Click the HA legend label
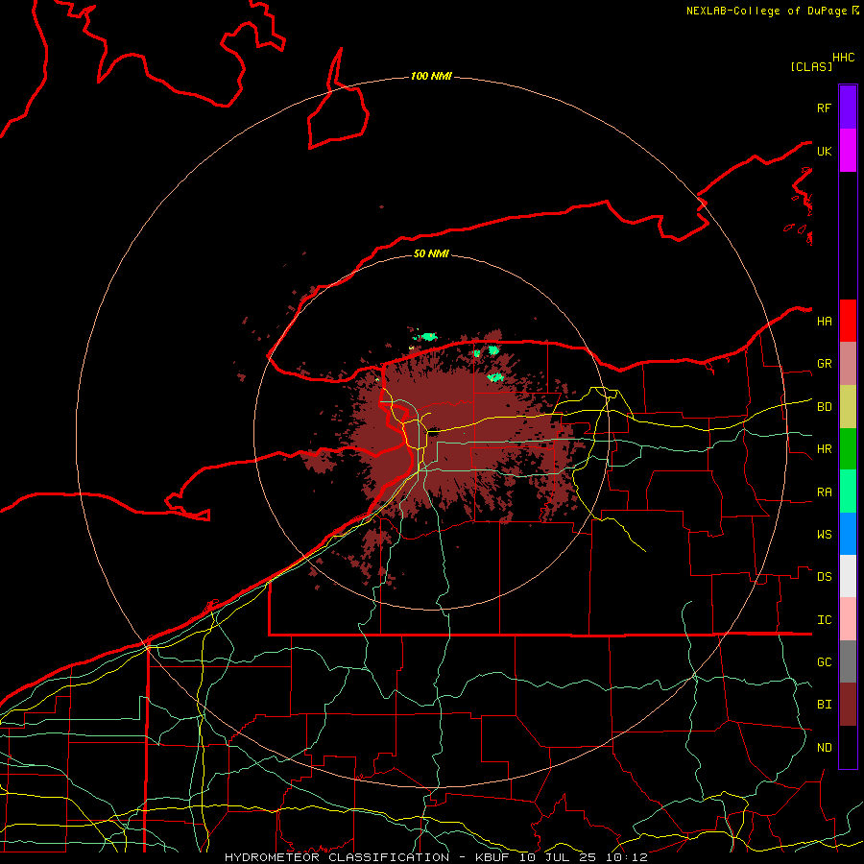This screenshot has width=864, height=864. (825, 322)
